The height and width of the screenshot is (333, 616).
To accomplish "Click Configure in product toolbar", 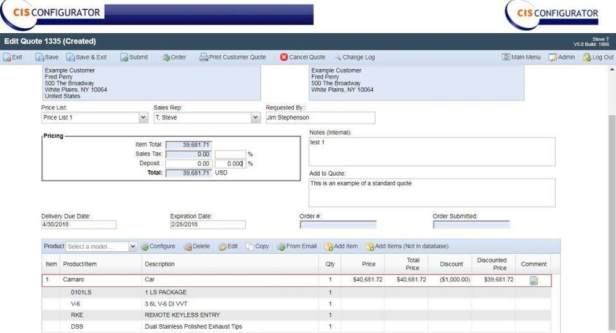I will tap(158, 246).
